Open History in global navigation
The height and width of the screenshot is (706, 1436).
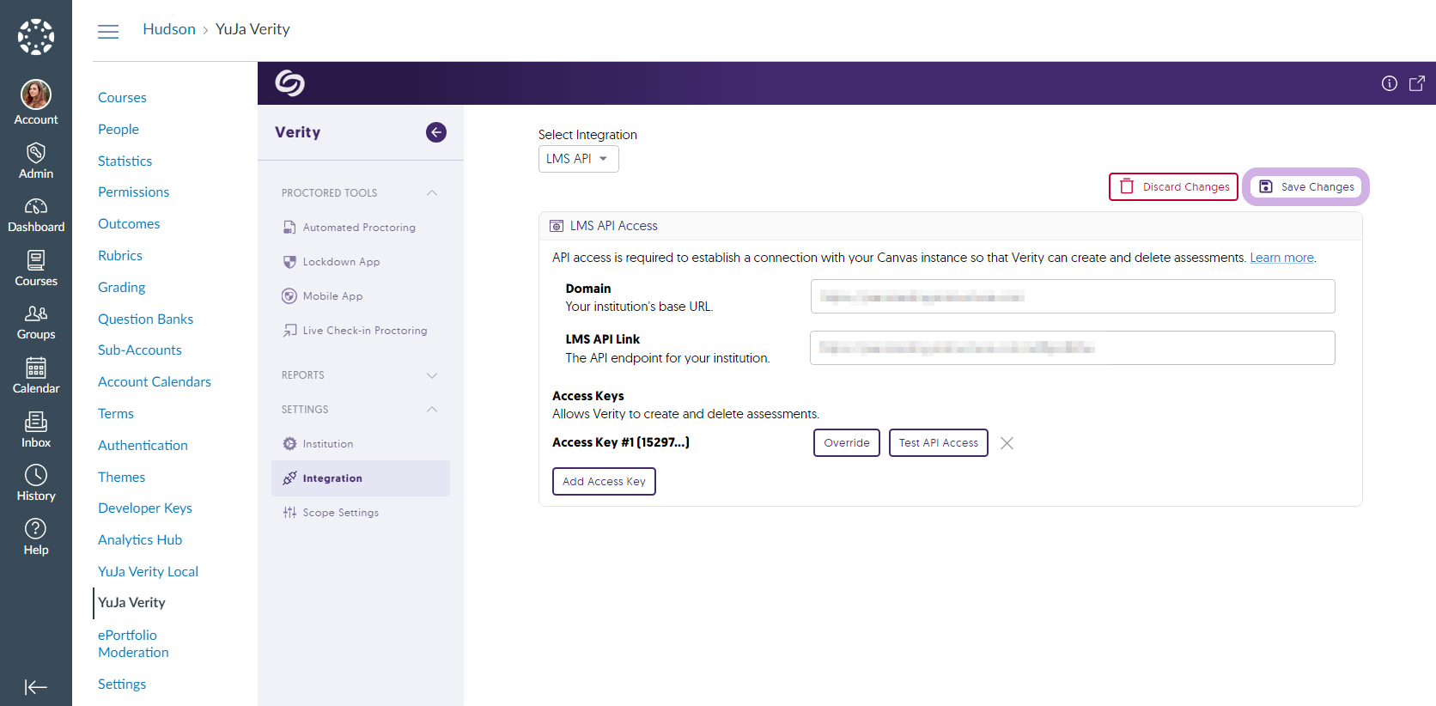tap(36, 484)
